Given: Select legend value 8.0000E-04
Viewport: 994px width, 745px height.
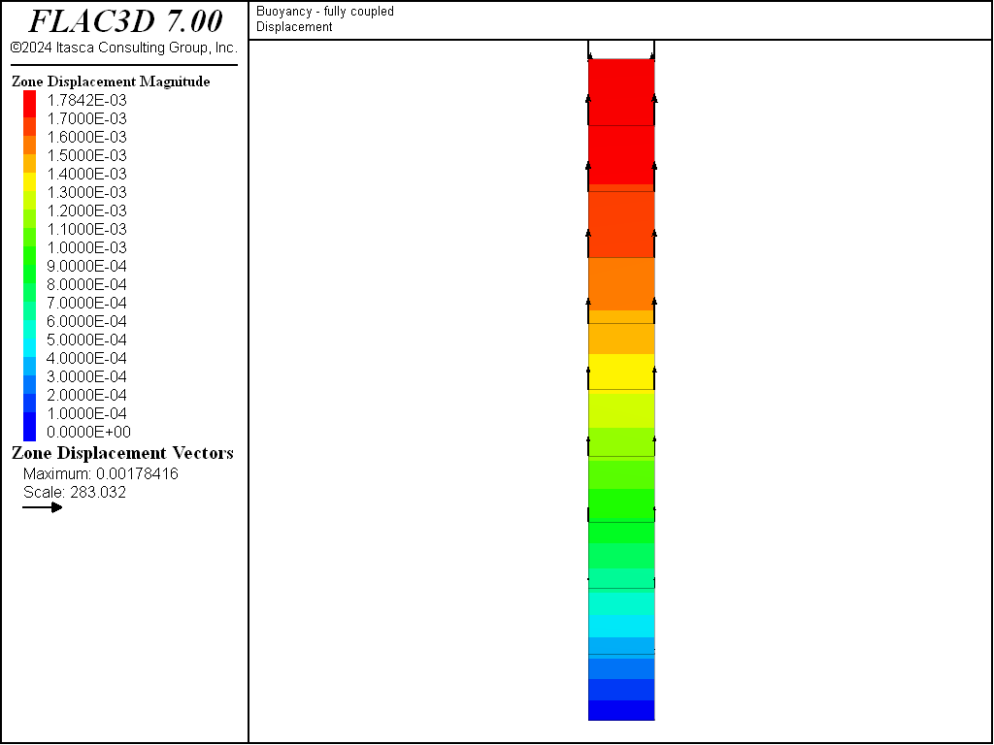Looking at the screenshot, I should tap(86, 284).
